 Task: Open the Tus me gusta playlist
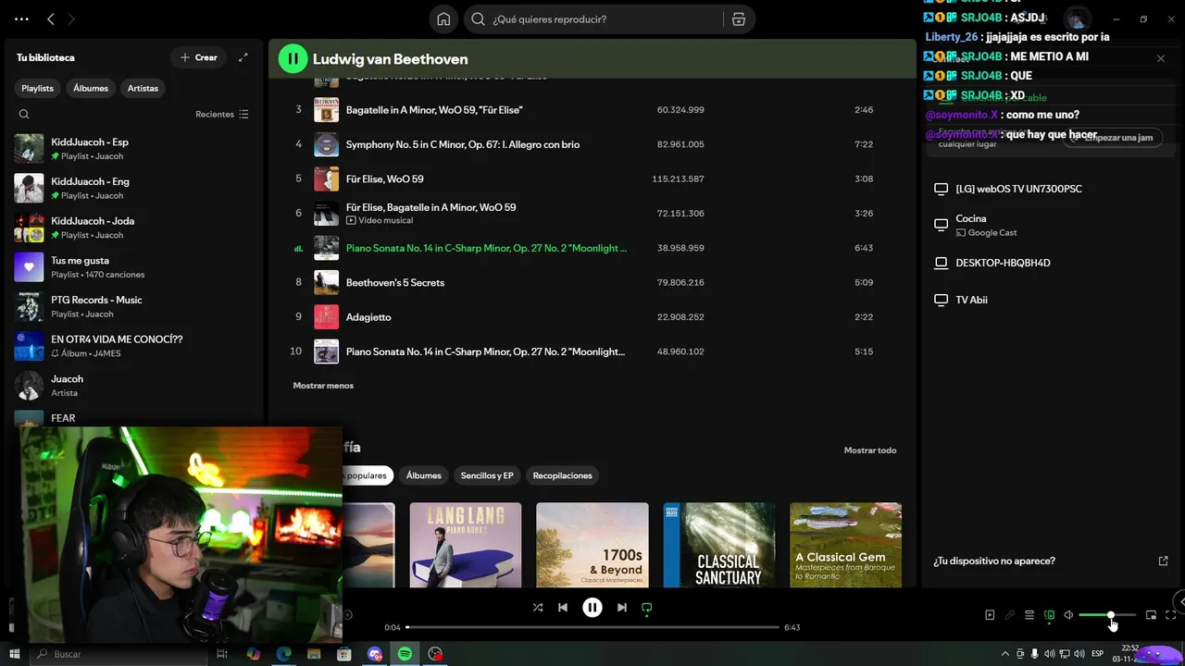point(134,267)
